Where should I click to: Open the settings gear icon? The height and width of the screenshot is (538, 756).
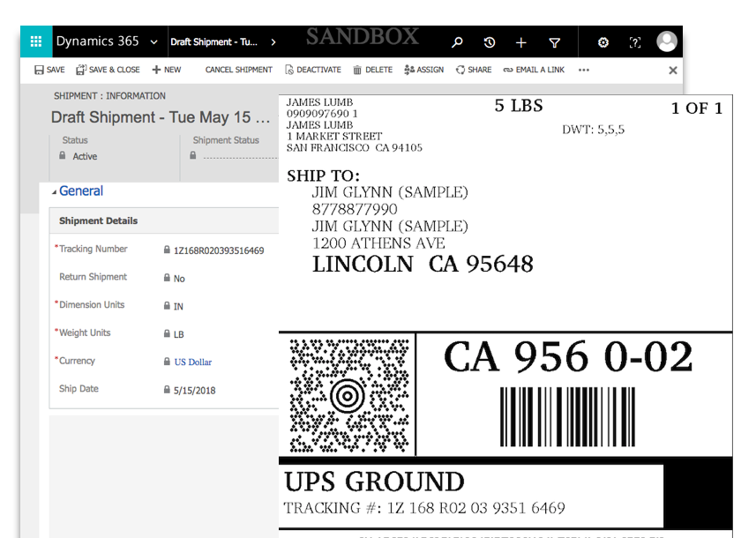click(x=603, y=42)
